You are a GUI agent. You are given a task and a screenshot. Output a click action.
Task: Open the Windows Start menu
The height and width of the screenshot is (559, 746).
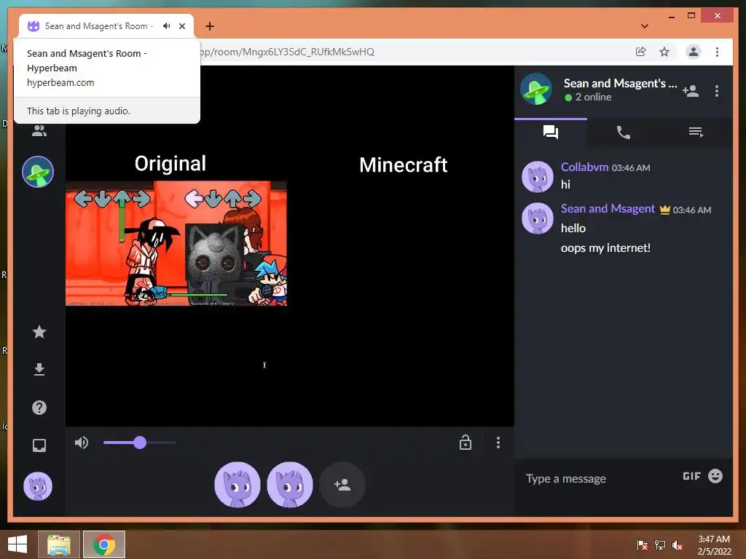(x=17, y=544)
